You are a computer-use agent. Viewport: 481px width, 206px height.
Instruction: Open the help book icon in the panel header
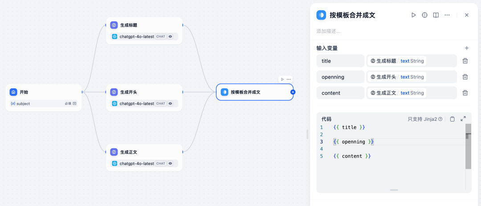pos(436,15)
